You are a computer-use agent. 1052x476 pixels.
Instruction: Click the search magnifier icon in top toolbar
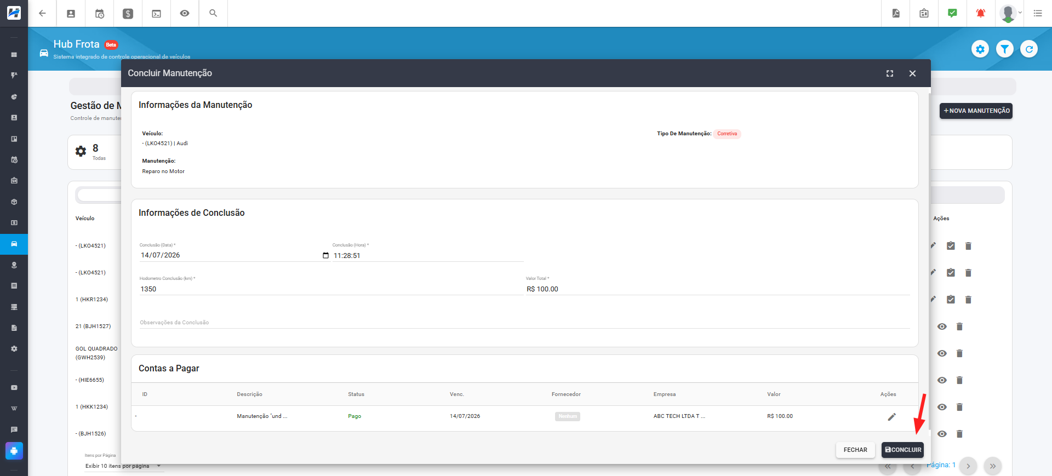click(213, 13)
